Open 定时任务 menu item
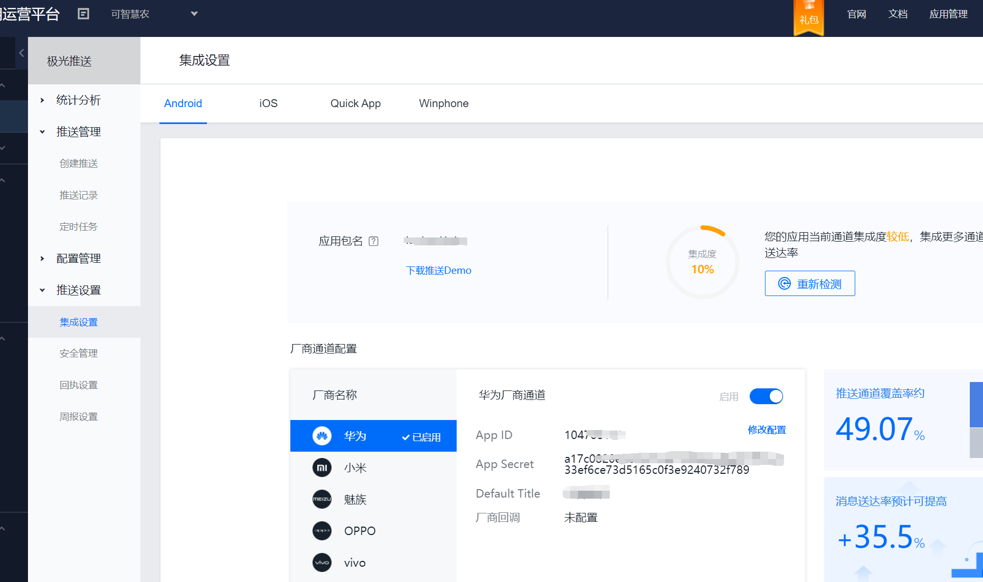Image resolution: width=983 pixels, height=582 pixels. pyautogui.click(x=79, y=227)
